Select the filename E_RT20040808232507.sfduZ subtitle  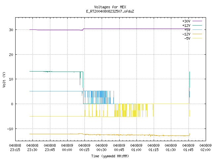point(110,11)
